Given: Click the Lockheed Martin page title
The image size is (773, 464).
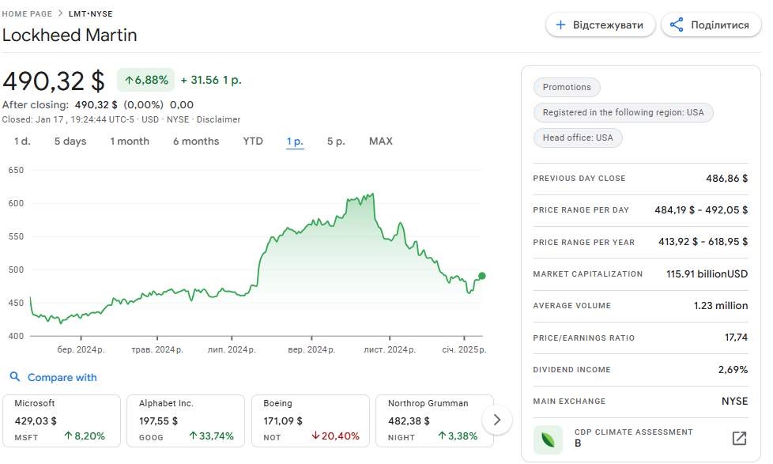Looking at the screenshot, I should point(70,36).
